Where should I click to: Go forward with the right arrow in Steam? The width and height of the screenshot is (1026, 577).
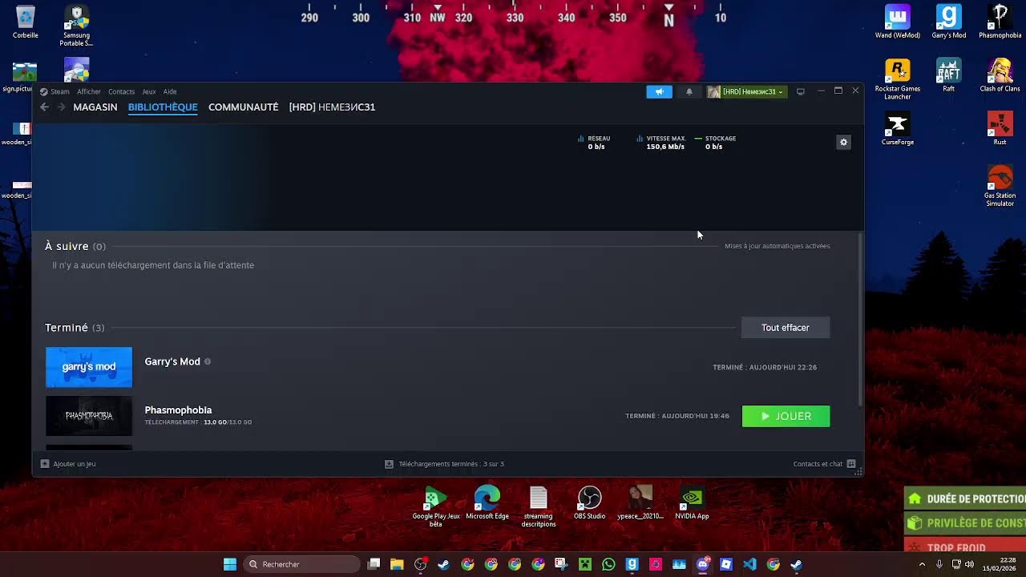(x=62, y=107)
